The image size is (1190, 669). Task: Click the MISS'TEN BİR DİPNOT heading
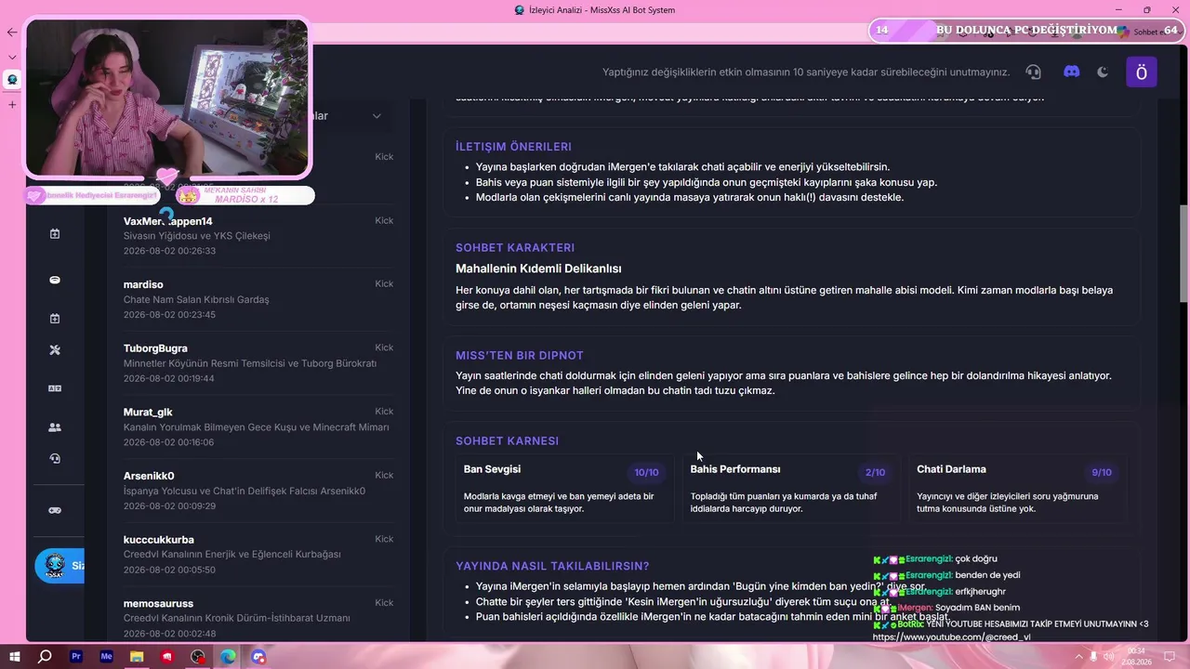[x=520, y=356]
